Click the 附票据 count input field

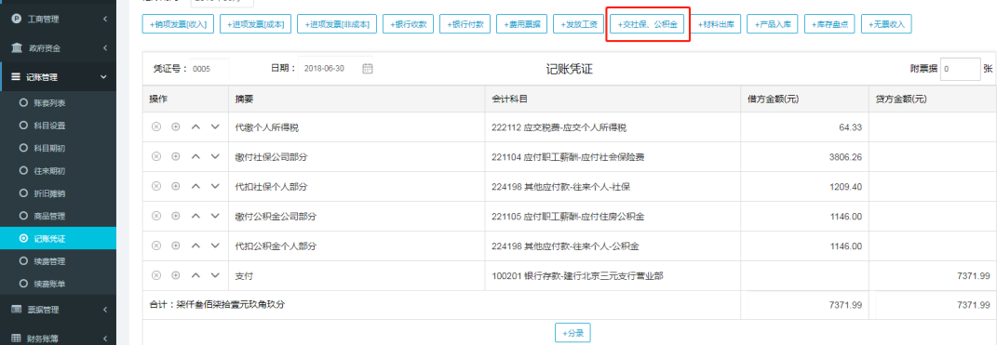(960, 69)
